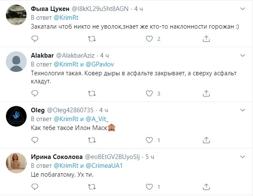Image resolution: width=253 pixels, height=196 pixels.
Task: Like Фыва Цукен's tweet
Action: (x=149, y=39)
